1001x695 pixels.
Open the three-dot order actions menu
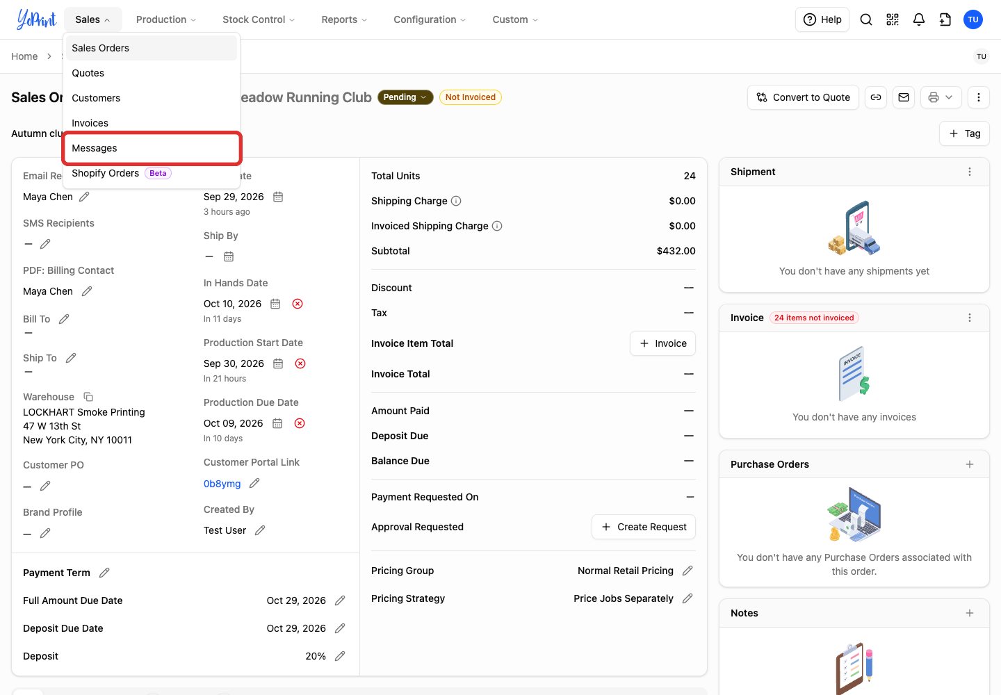pos(979,97)
